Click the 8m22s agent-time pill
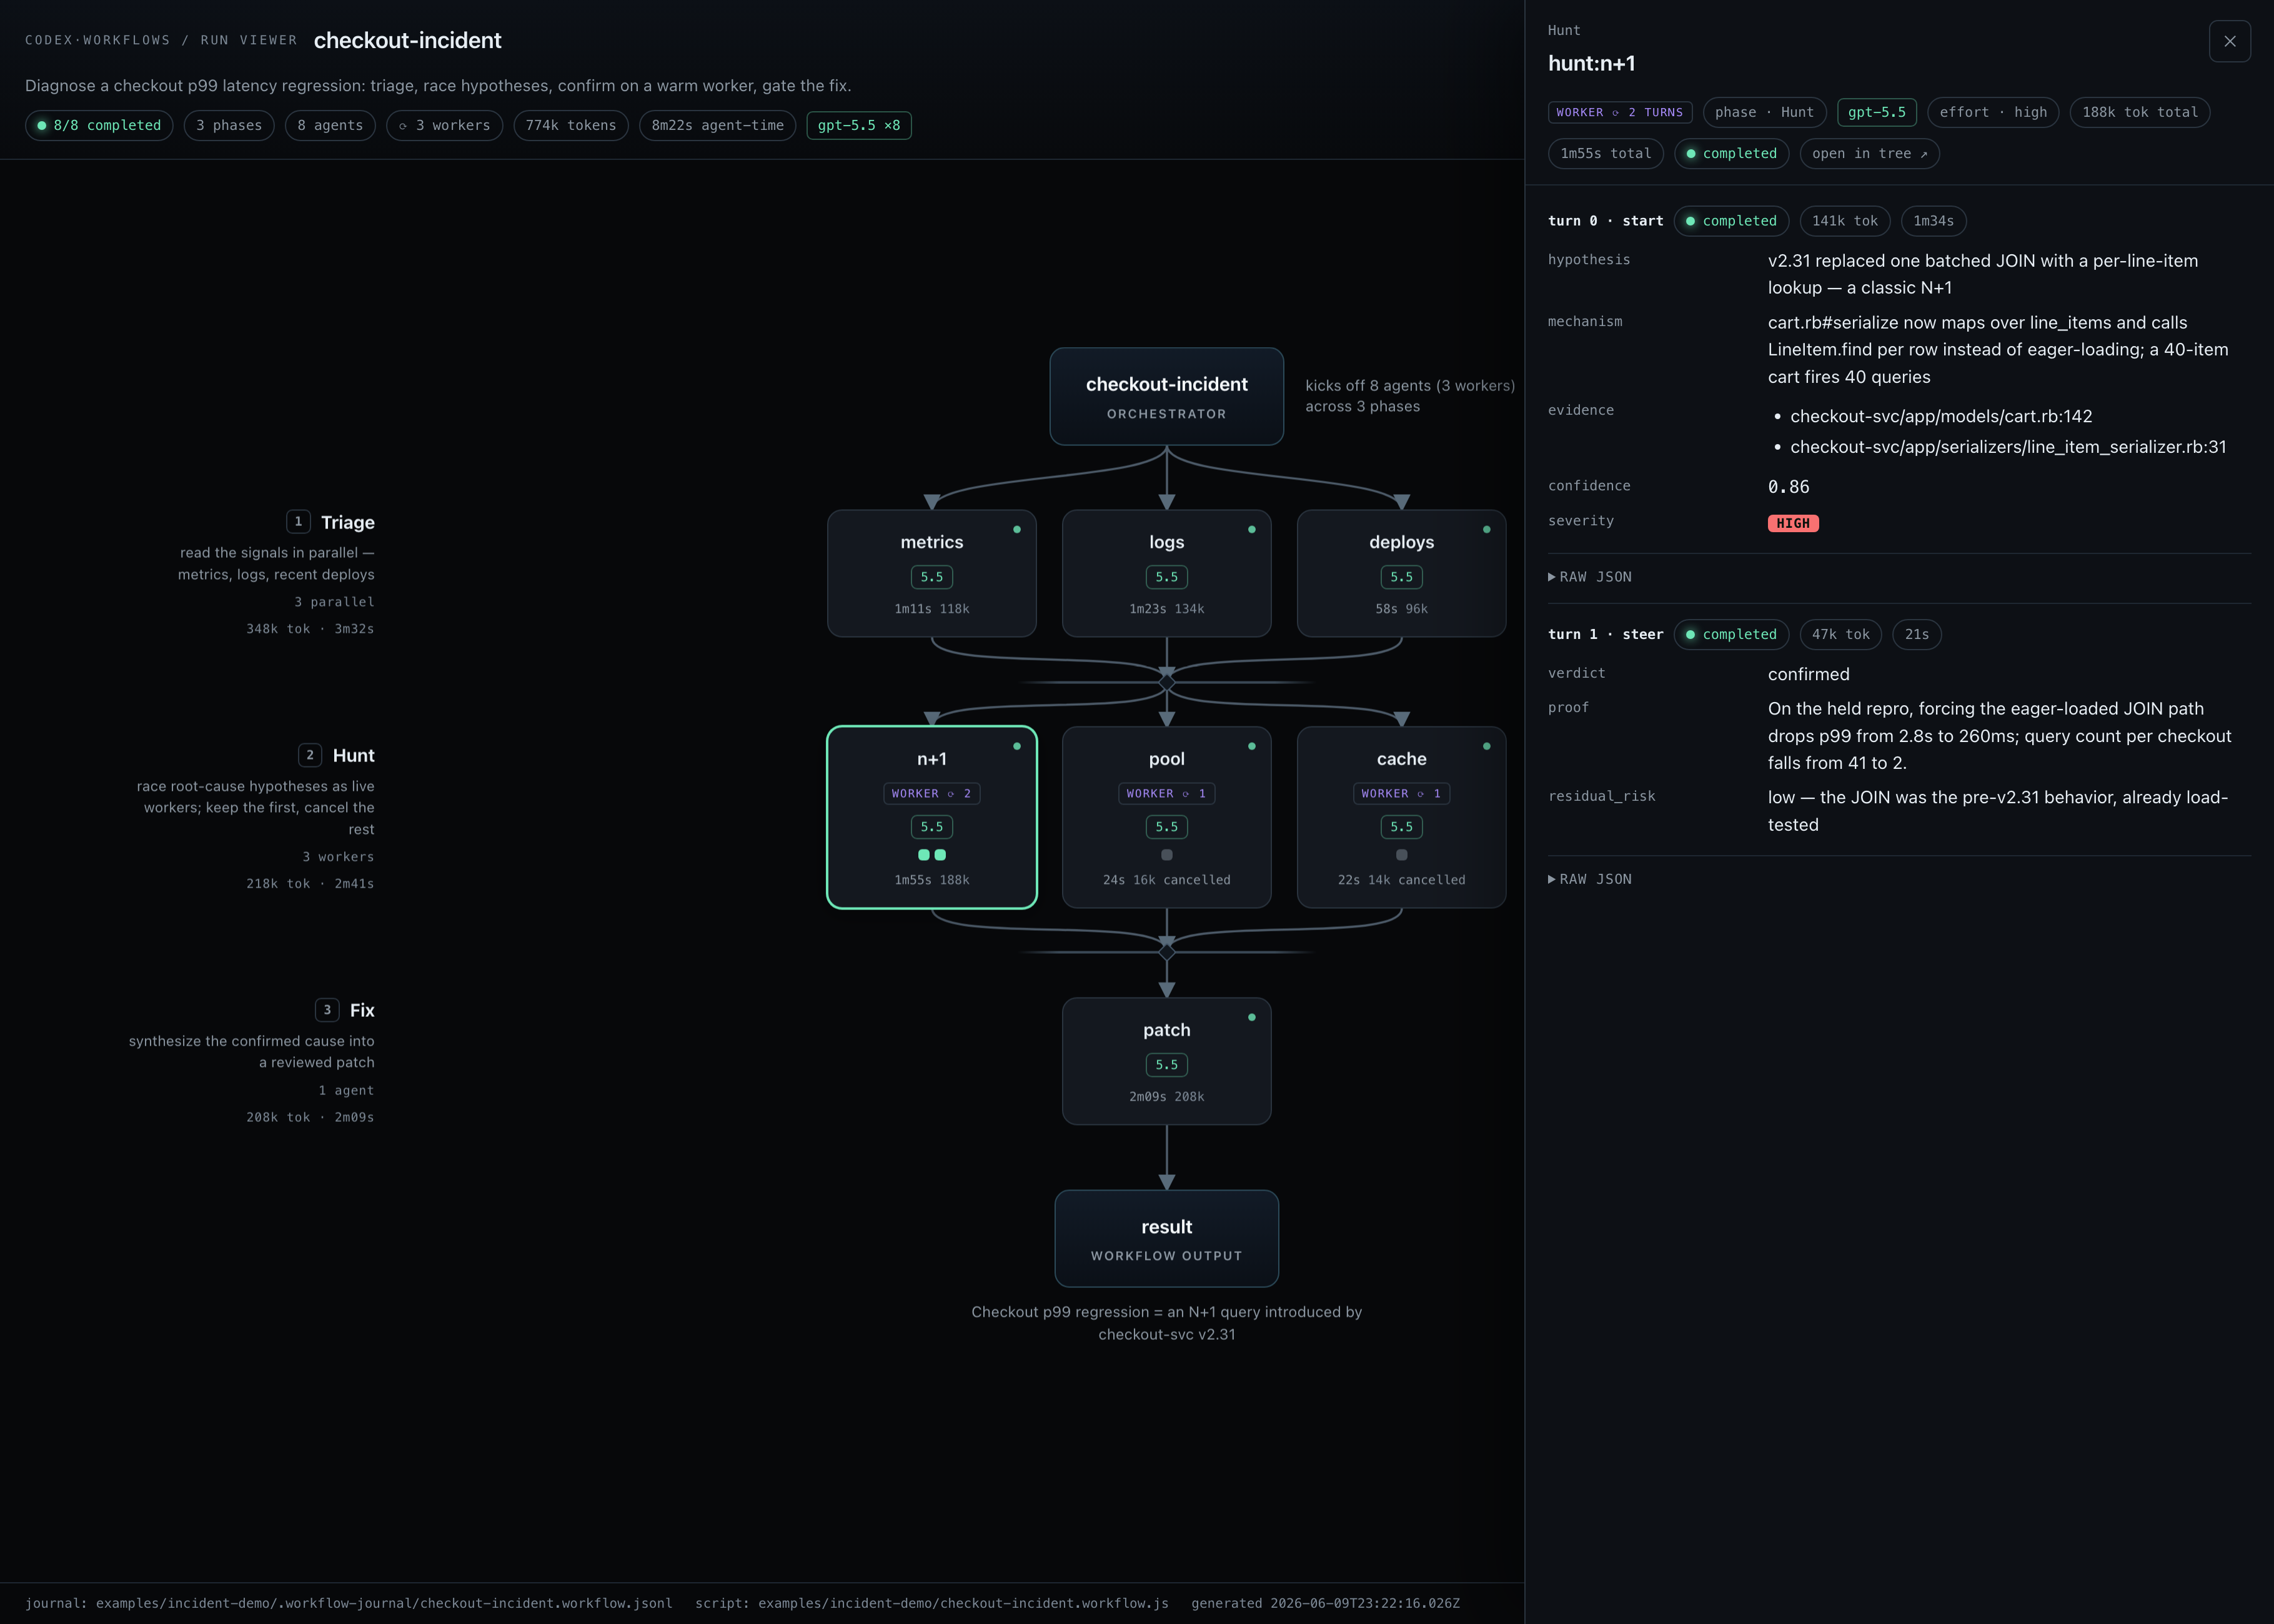 pos(717,125)
